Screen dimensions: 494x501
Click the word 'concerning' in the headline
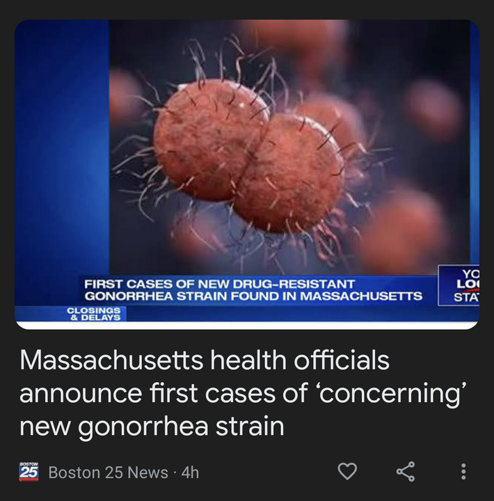pos(393,393)
